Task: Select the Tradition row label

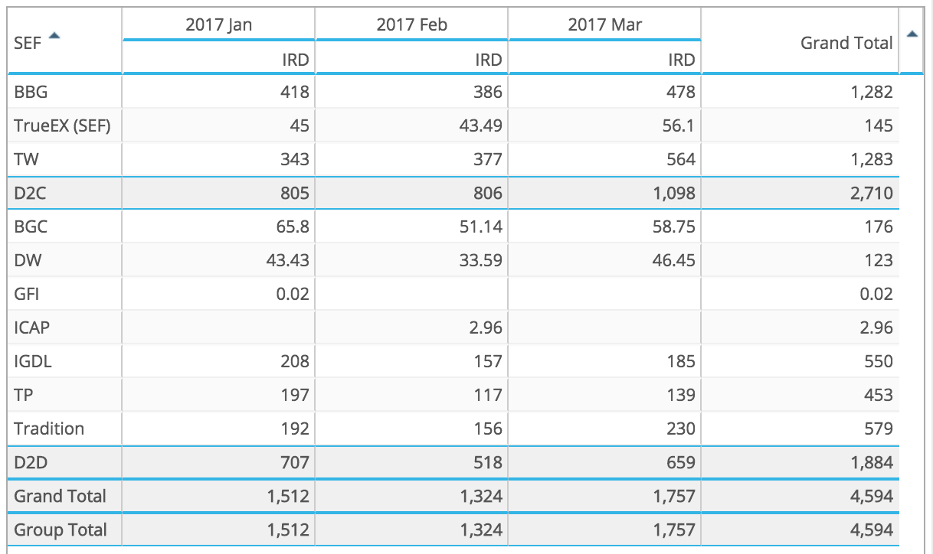Action: pyautogui.click(x=49, y=429)
